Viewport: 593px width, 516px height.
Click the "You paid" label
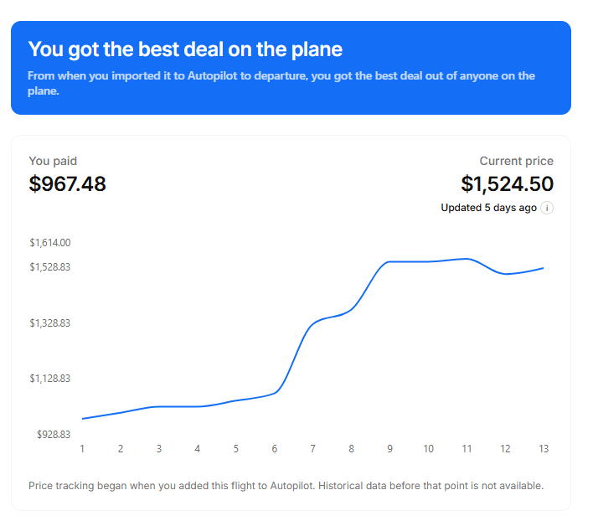[x=53, y=161]
